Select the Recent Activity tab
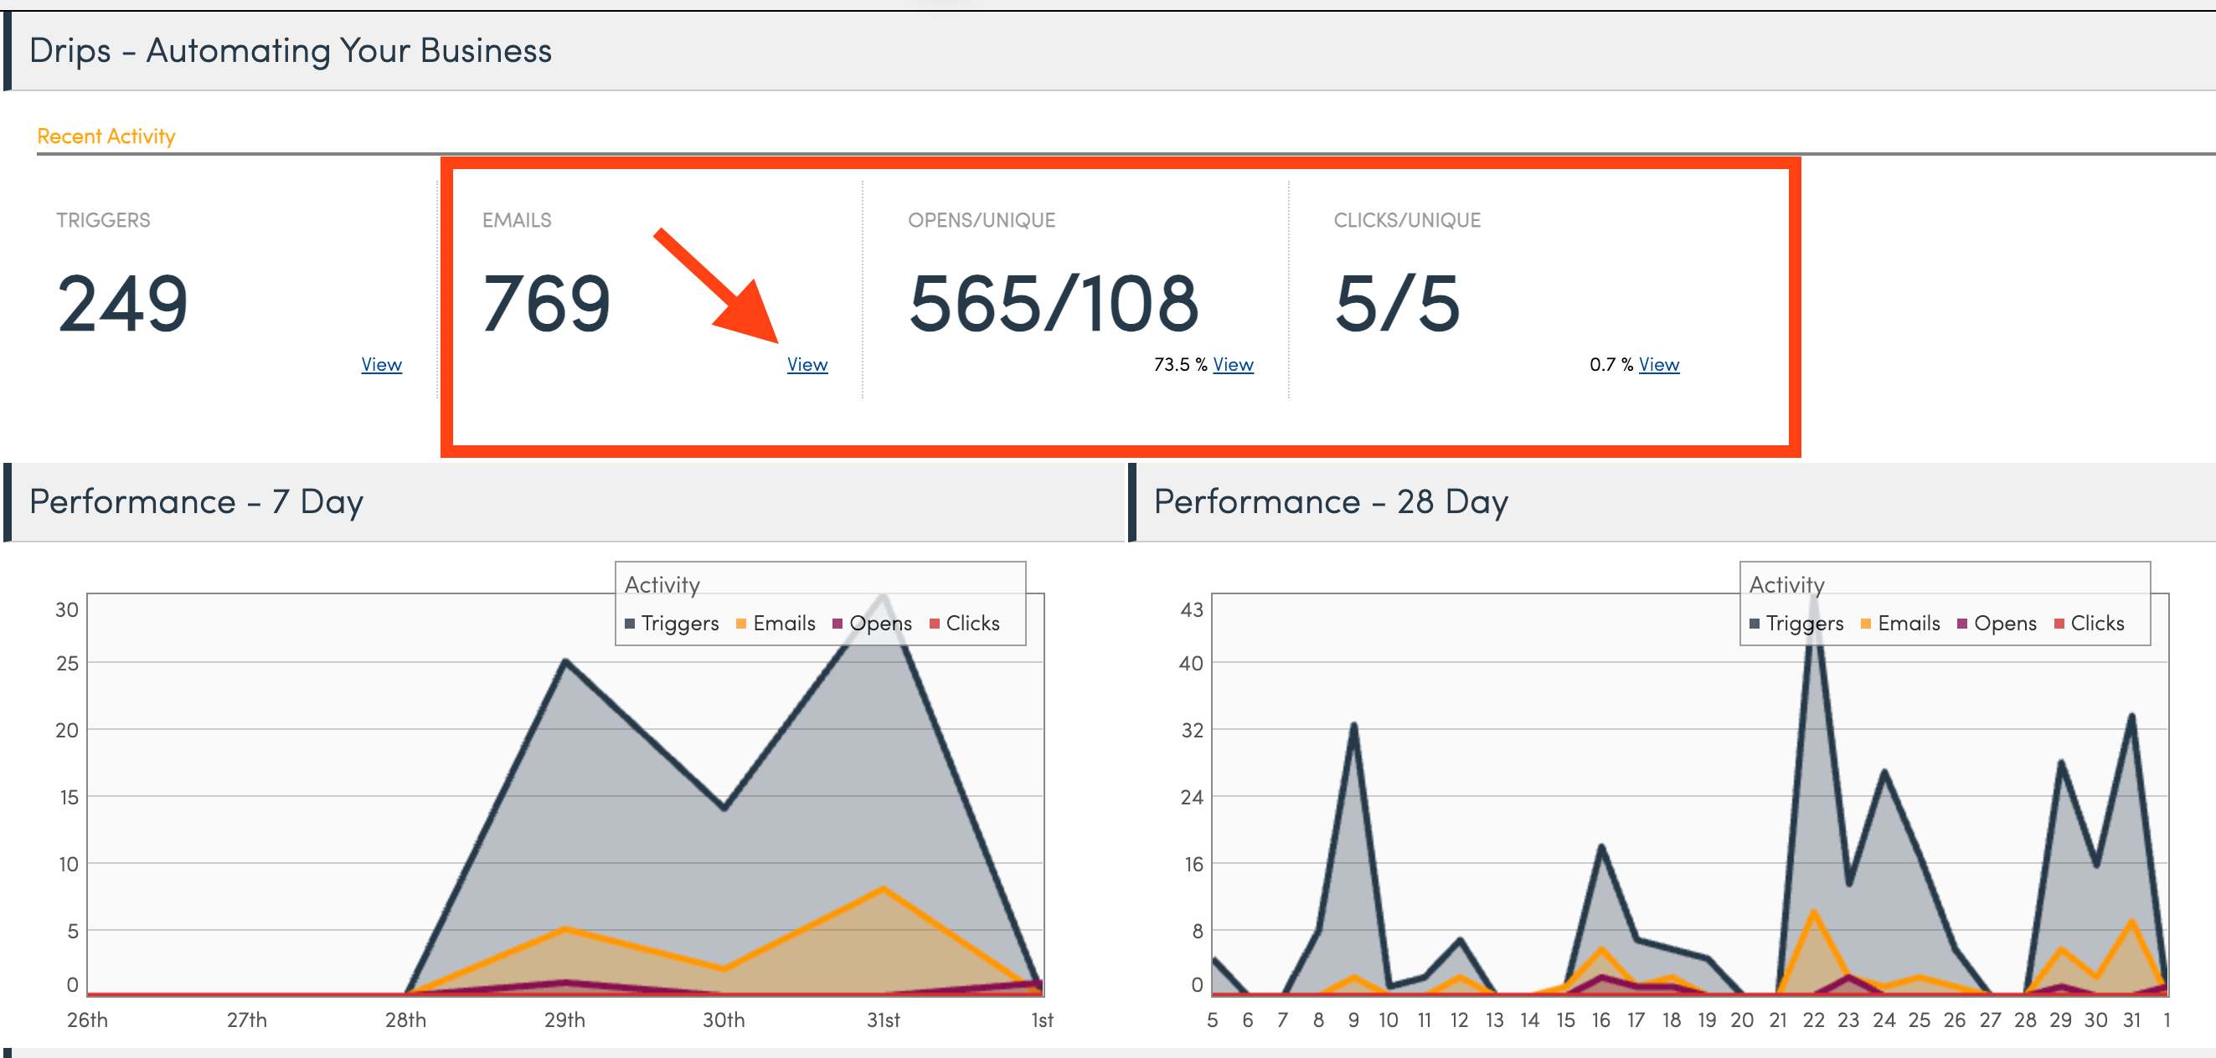The width and height of the screenshot is (2216, 1058). tap(106, 136)
